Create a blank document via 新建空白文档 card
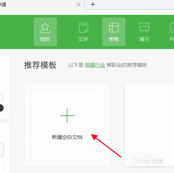 pyautogui.click(x=67, y=124)
